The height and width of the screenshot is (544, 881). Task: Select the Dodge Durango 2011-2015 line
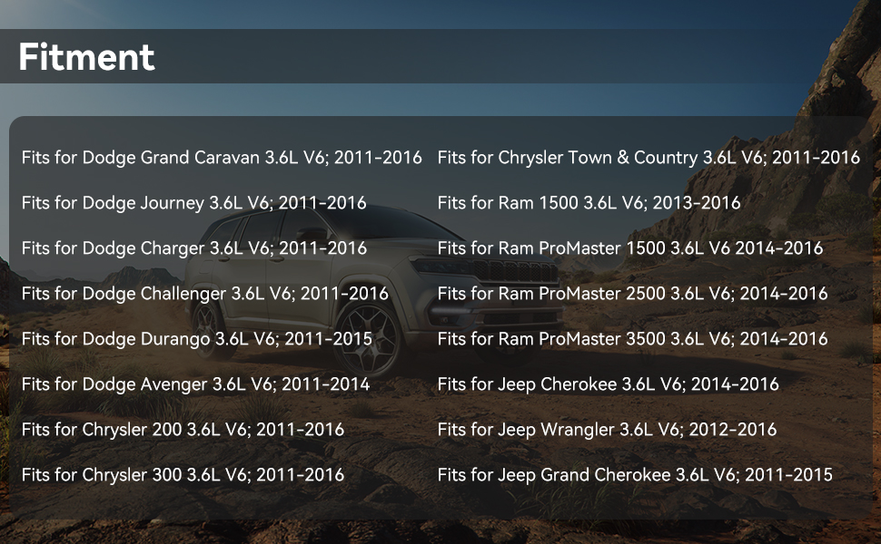pos(196,339)
